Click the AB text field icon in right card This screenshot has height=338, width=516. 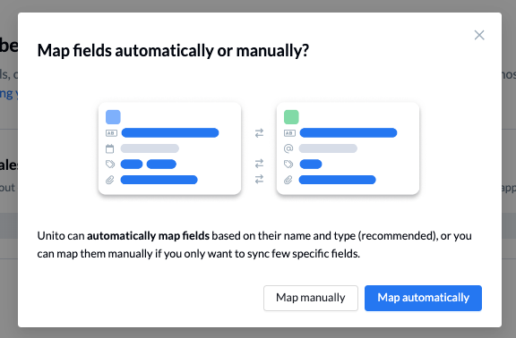pyautogui.click(x=289, y=133)
